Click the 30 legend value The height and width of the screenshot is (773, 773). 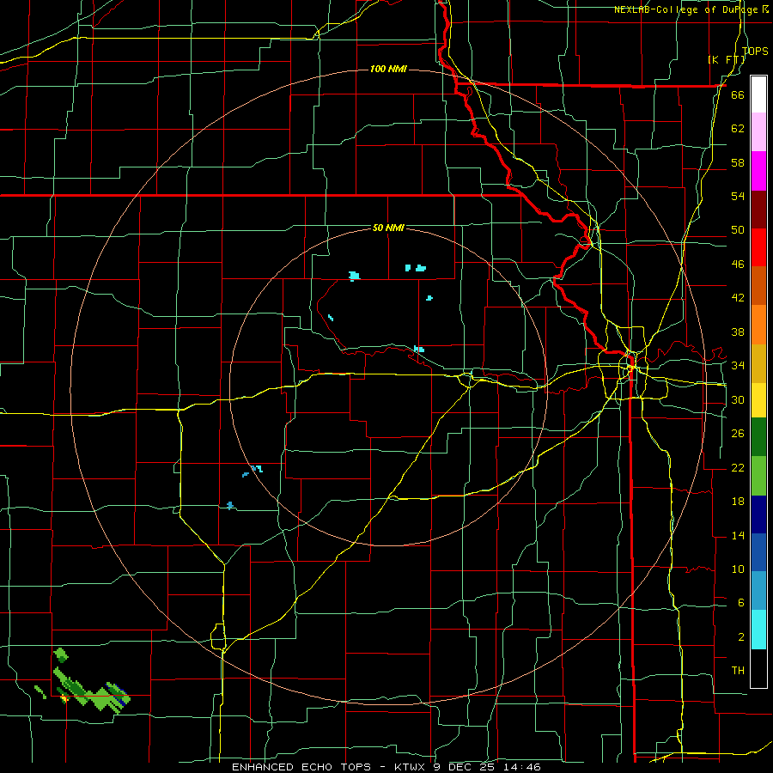click(738, 399)
